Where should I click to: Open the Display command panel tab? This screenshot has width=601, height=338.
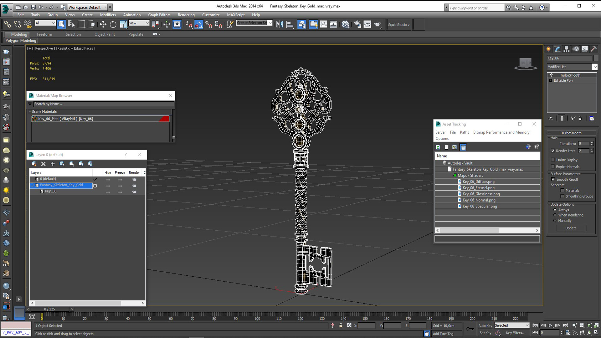[x=585, y=49]
